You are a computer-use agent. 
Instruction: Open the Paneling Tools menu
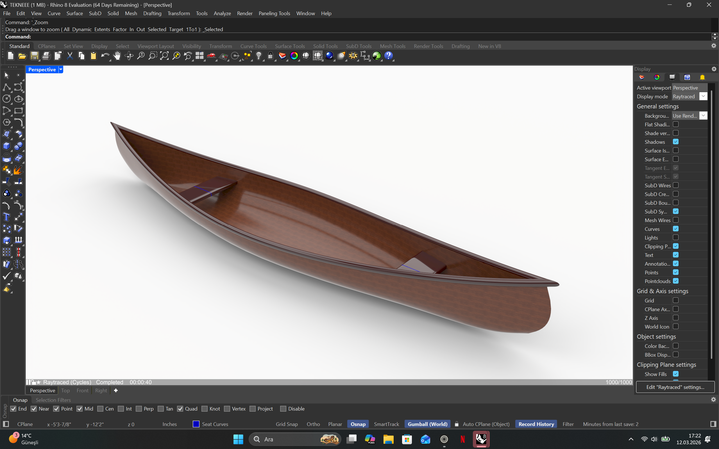point(274,13)
